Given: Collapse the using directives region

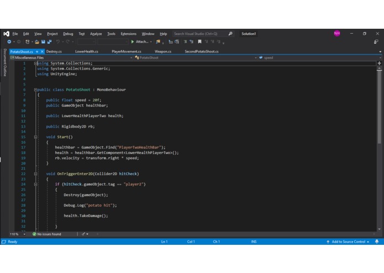Looking at the screenshot, I should (35, 63).
